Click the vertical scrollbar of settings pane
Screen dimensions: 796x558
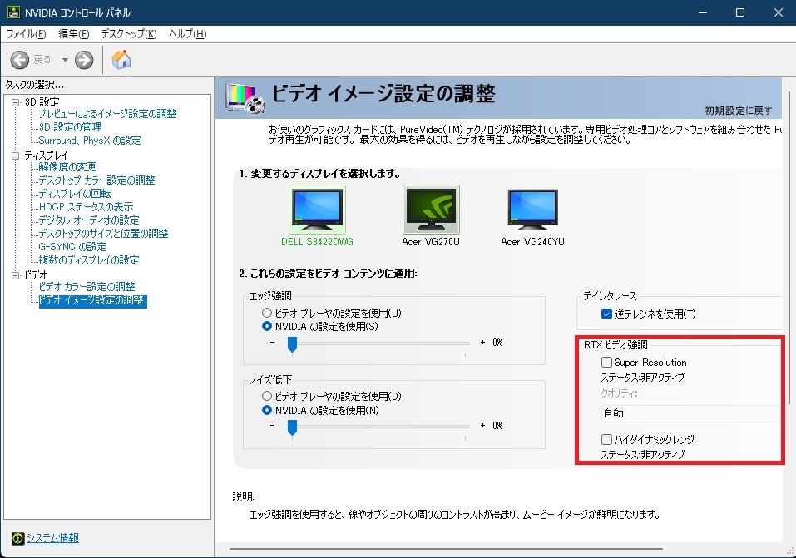[x=789, y=248]
